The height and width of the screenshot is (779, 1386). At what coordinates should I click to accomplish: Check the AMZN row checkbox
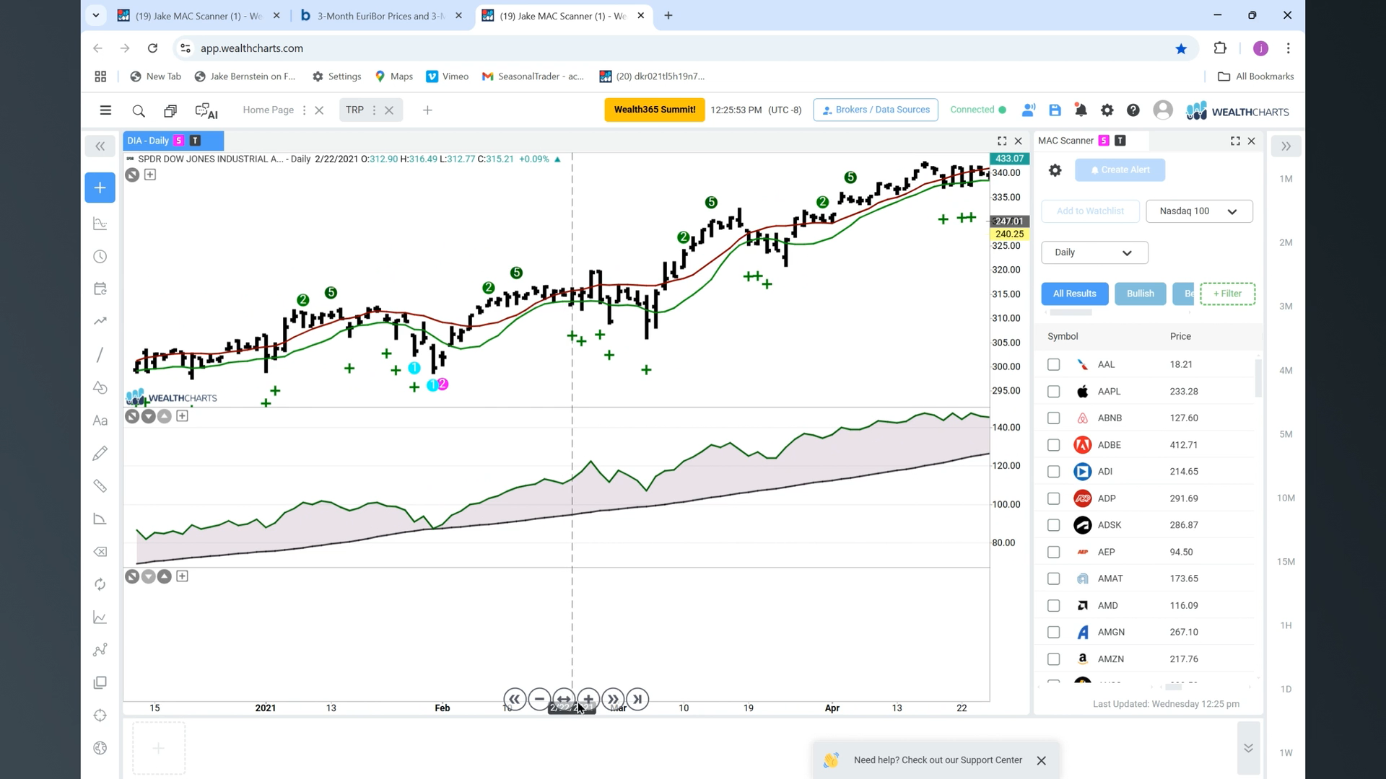(1054, 659)
